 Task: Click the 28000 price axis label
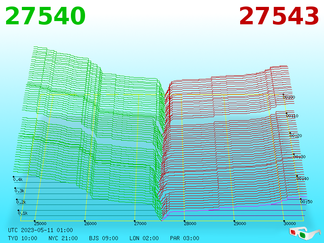(190, 224)
